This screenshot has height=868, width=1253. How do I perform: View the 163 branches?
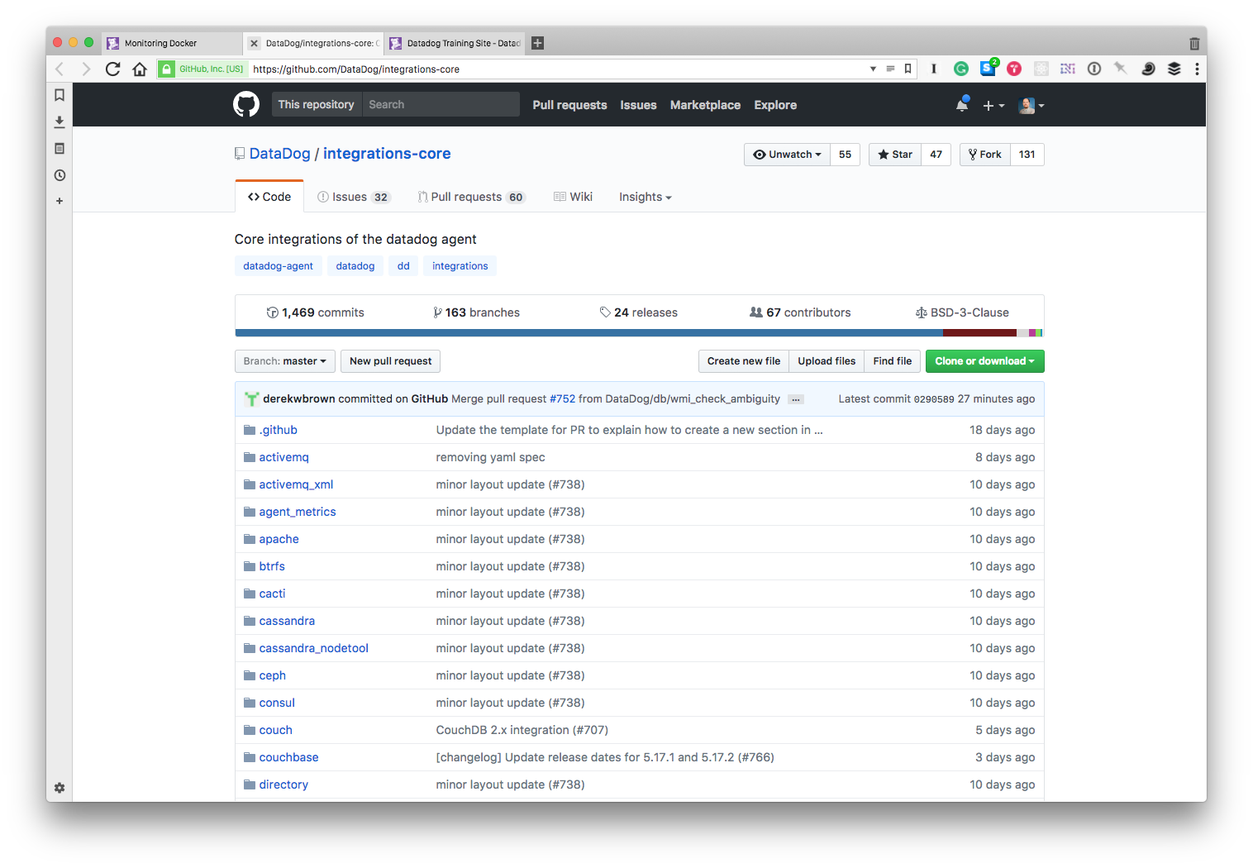pyautogui.click(x=477, y=312)
